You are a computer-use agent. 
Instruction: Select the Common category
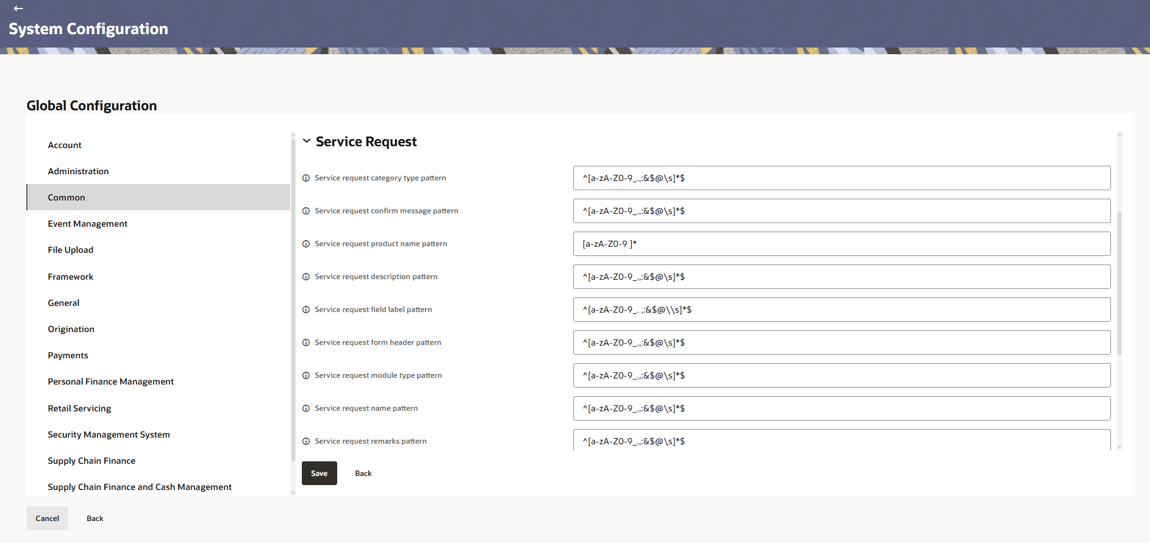tap(158, 197)
